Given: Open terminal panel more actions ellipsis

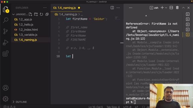Looking at the screenshot, I should (x=131, y=8).
